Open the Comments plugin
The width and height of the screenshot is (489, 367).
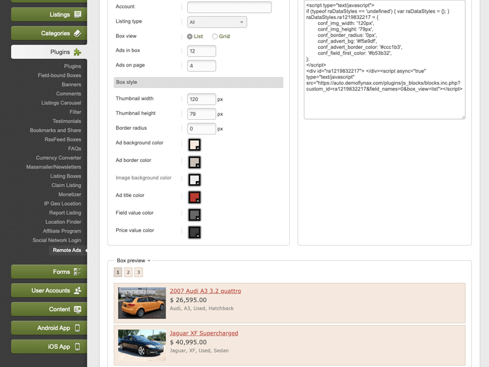[x=68, y=94]
